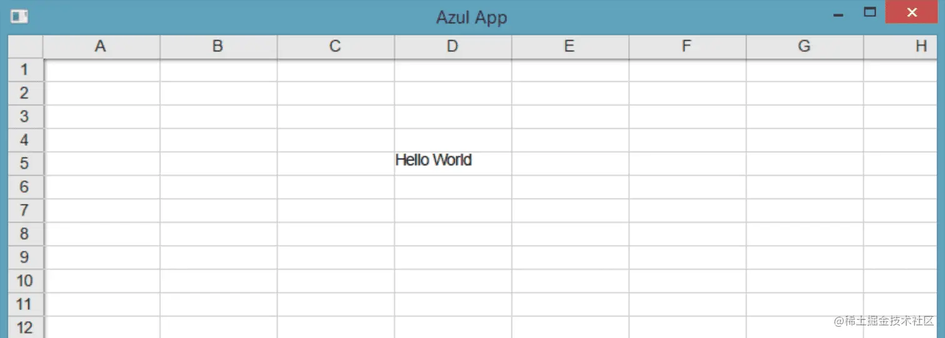Select row 8 header
Image resolution: width=945 pixels, height=338 pixels.
coord(25,234)
